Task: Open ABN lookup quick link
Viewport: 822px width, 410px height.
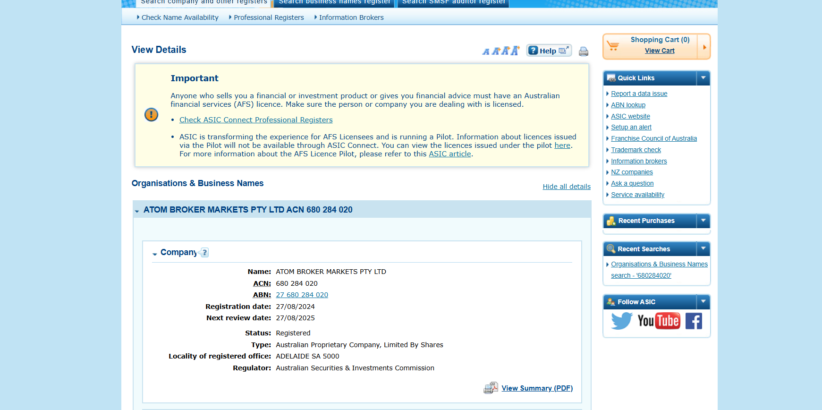Action: [628, 105]
